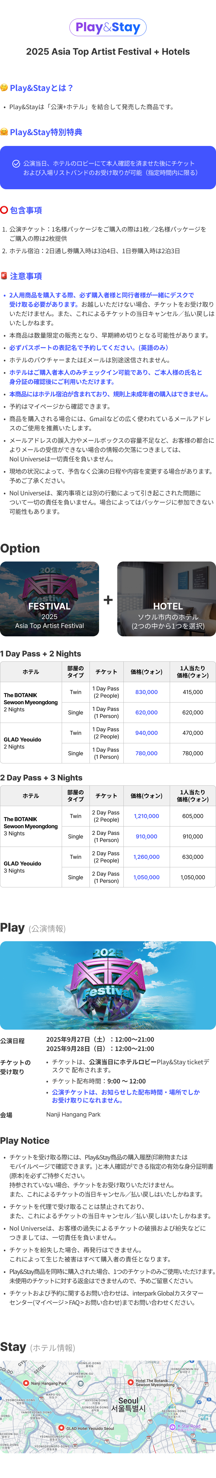Click the 780,000 price for GLAD Single
Image resolution: width=216 pixels, height=1478 pixels.
[x=146, y=753]
